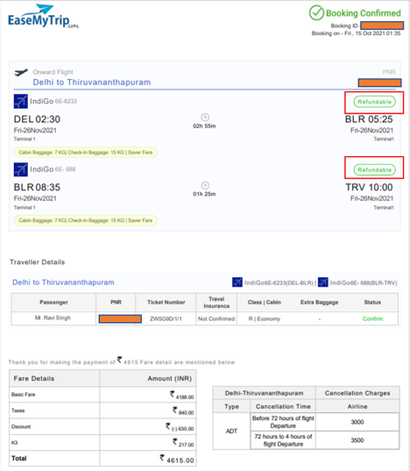The image size is (410, 471).
Task: Click the Passenger column header
Action: pos(53,303)
